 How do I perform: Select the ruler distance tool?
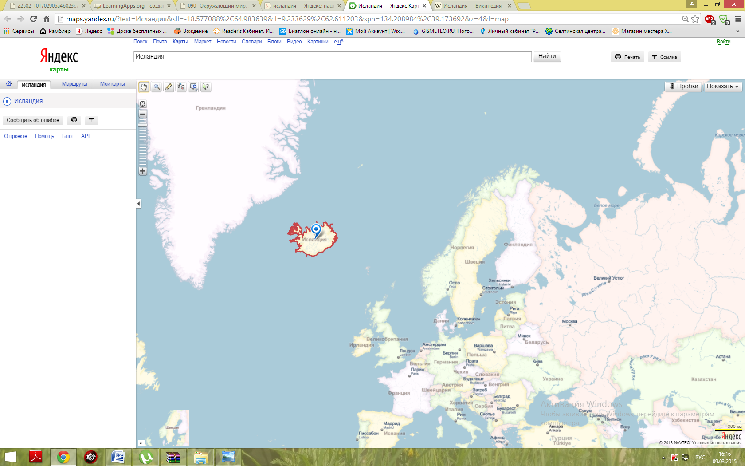[169, 87]
